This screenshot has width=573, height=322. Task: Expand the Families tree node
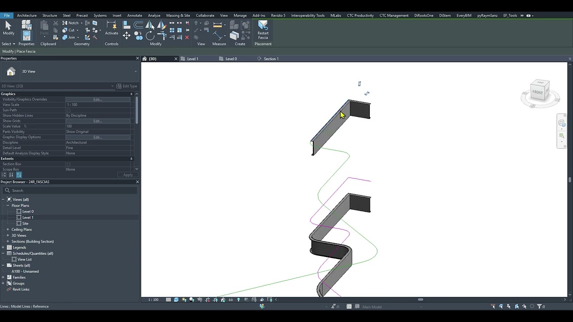click(3, 277)
